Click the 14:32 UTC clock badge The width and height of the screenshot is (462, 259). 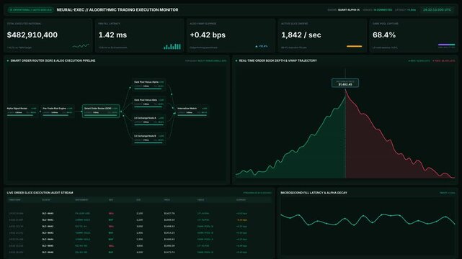(437, 9)
